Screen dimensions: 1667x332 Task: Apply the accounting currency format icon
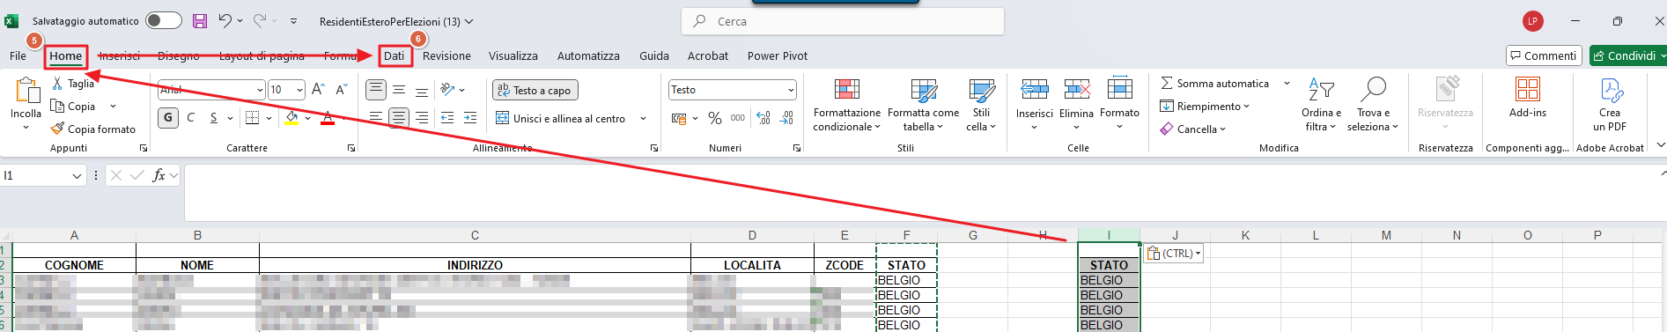click(x=679, y=118)
